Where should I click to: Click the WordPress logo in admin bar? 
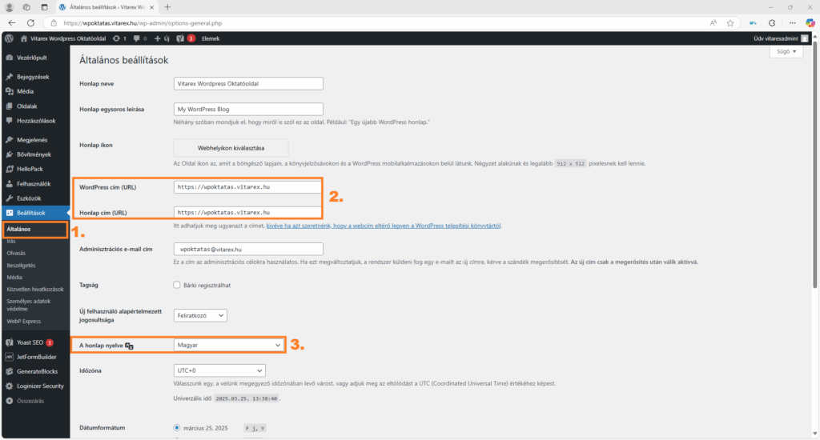pos(9,38)
